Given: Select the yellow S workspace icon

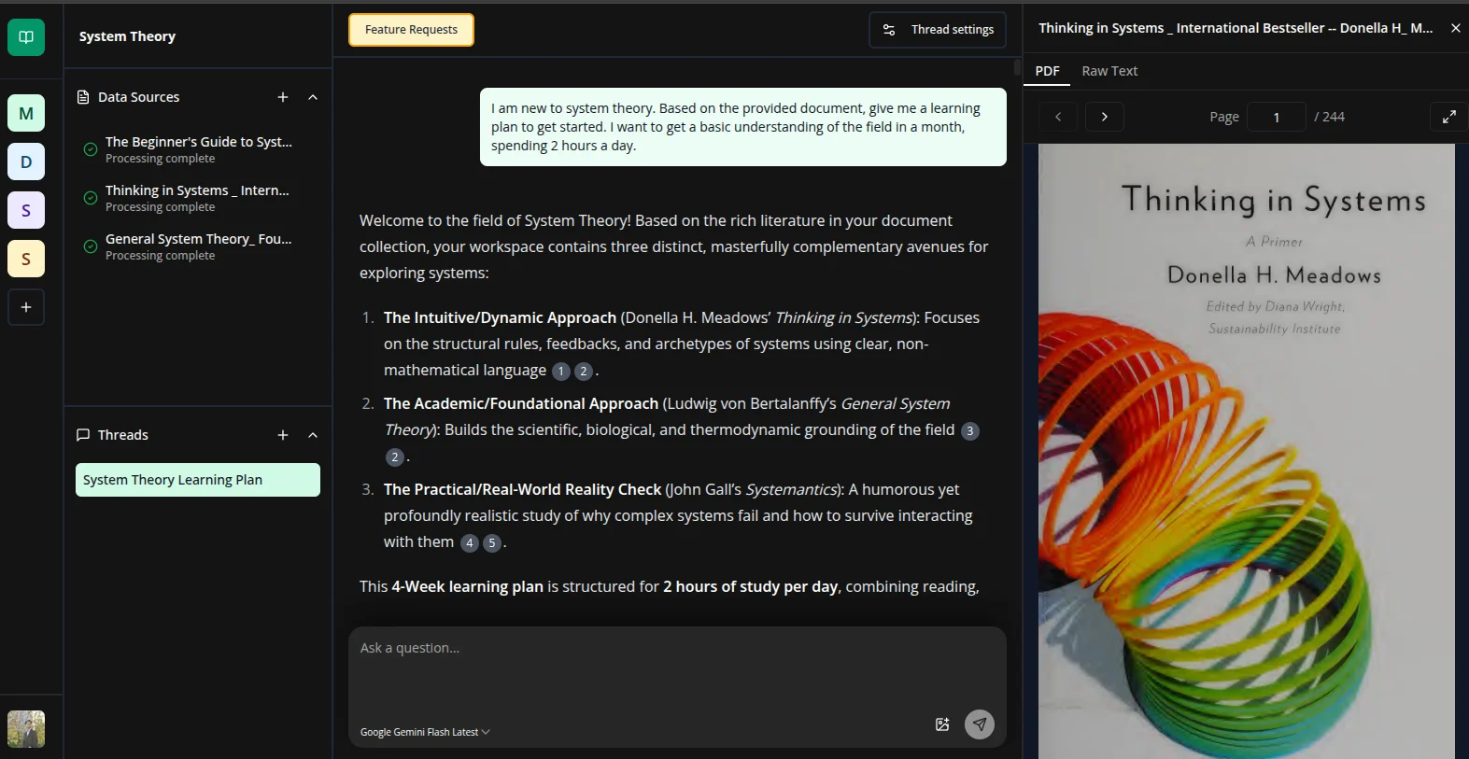Looking at the screenshot, I should click(26, 259).
